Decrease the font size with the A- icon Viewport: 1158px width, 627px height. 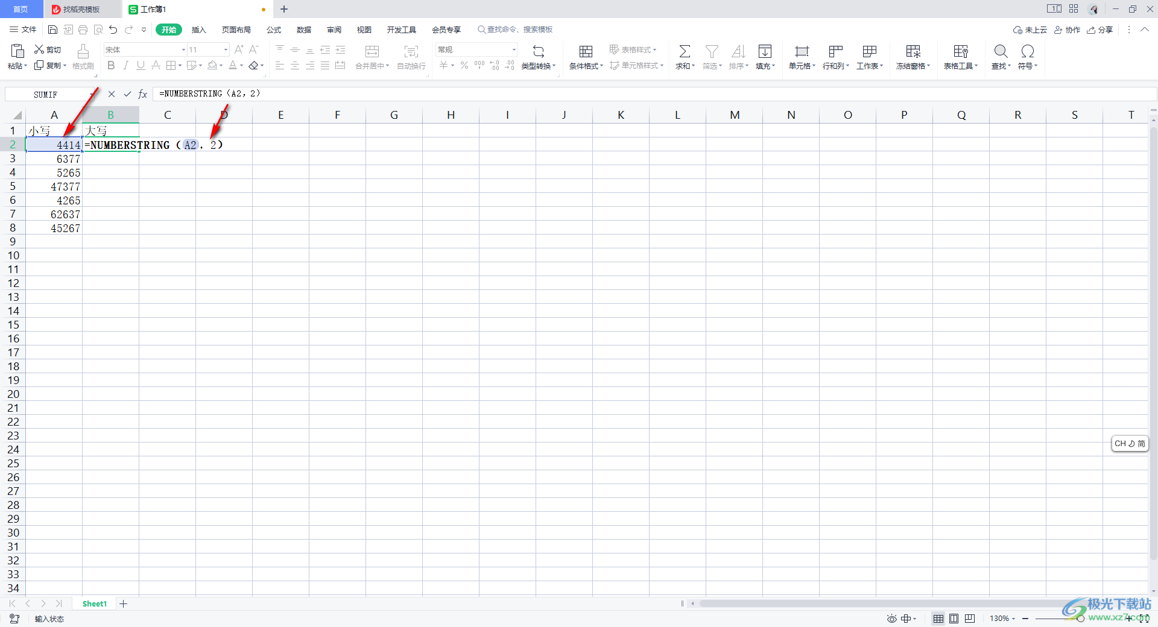[x=254, y=49]
